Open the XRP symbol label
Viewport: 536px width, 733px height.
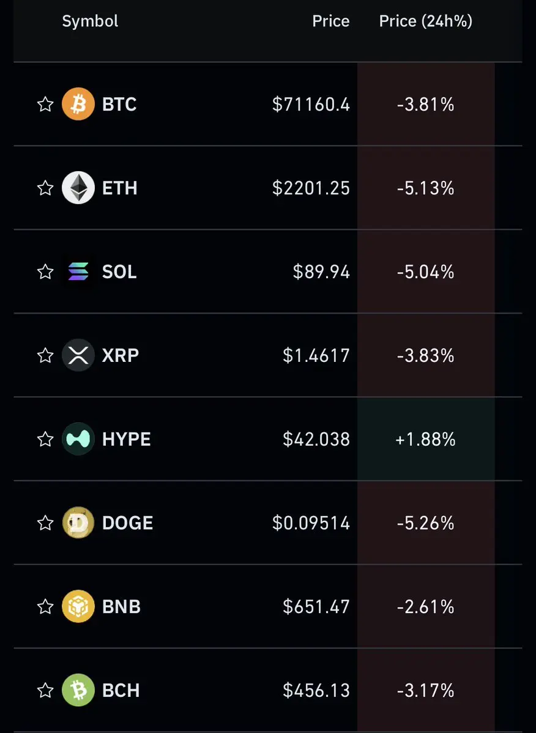(121, 355)
